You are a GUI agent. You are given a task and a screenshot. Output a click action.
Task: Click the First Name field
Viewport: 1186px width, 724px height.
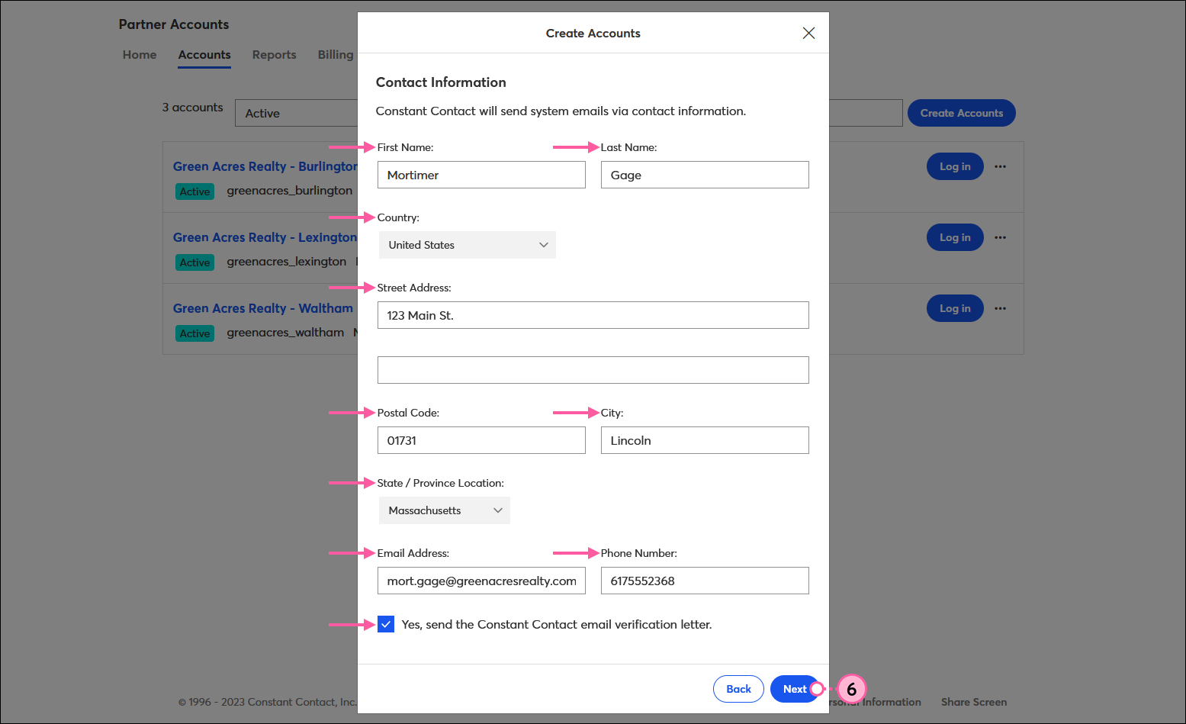[481, 175]
